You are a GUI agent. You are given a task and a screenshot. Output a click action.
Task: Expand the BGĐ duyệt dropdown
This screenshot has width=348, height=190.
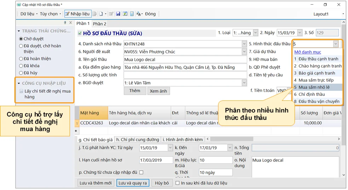[x=244, y=83]
